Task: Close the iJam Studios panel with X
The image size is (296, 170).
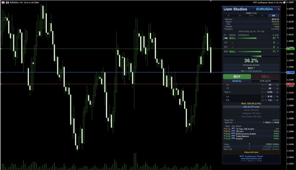Action: tap(279, 9)
